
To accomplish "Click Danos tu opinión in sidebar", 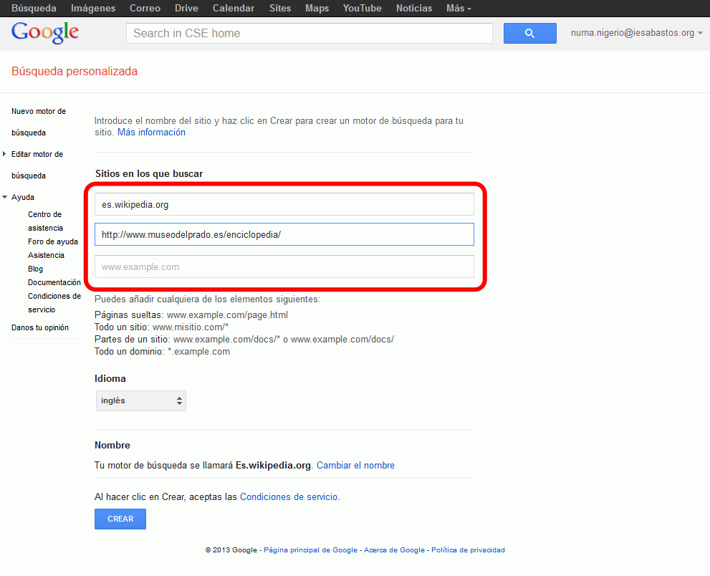I will tap(40, 328).
